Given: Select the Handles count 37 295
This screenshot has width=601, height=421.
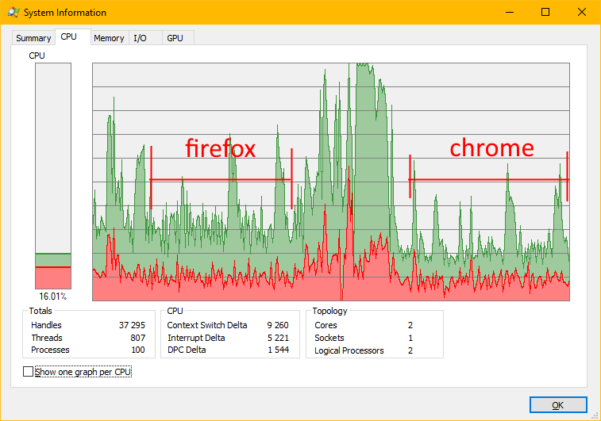Looking at the screenshot, I should [132, 325].
